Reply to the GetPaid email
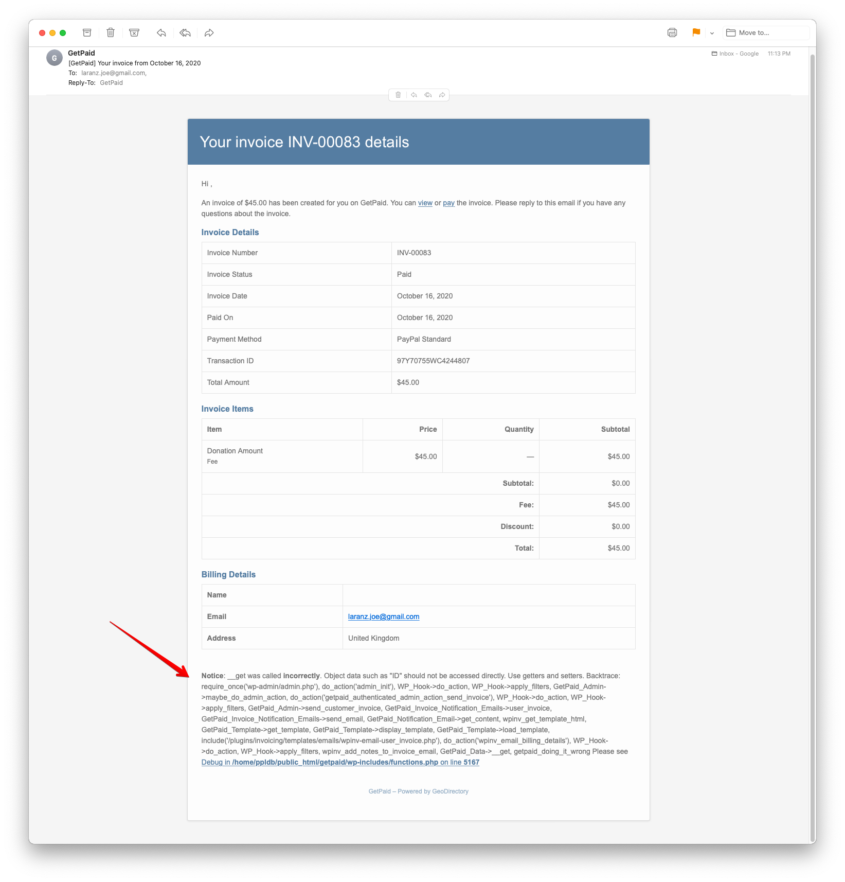 pos(160,32)
